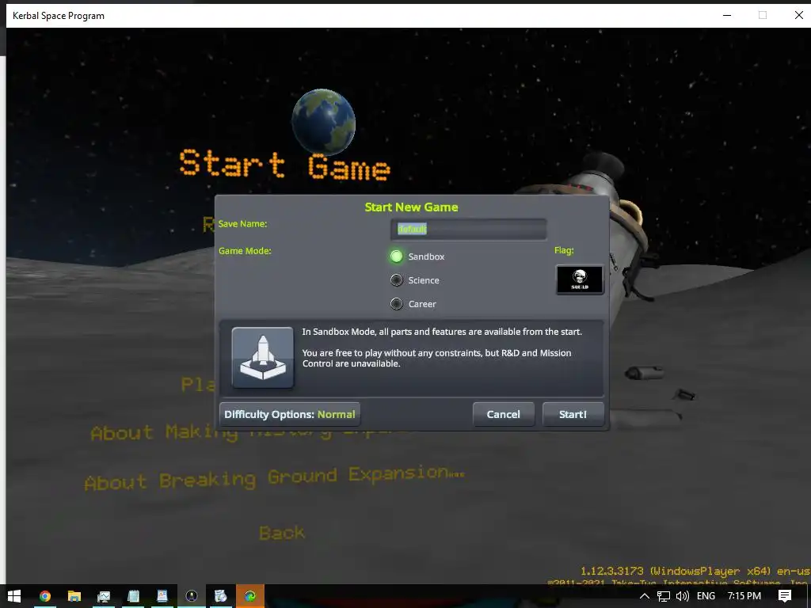
Task: Select the Science game mode radio button
Action: pyautogui.click(x=397, y=280)
